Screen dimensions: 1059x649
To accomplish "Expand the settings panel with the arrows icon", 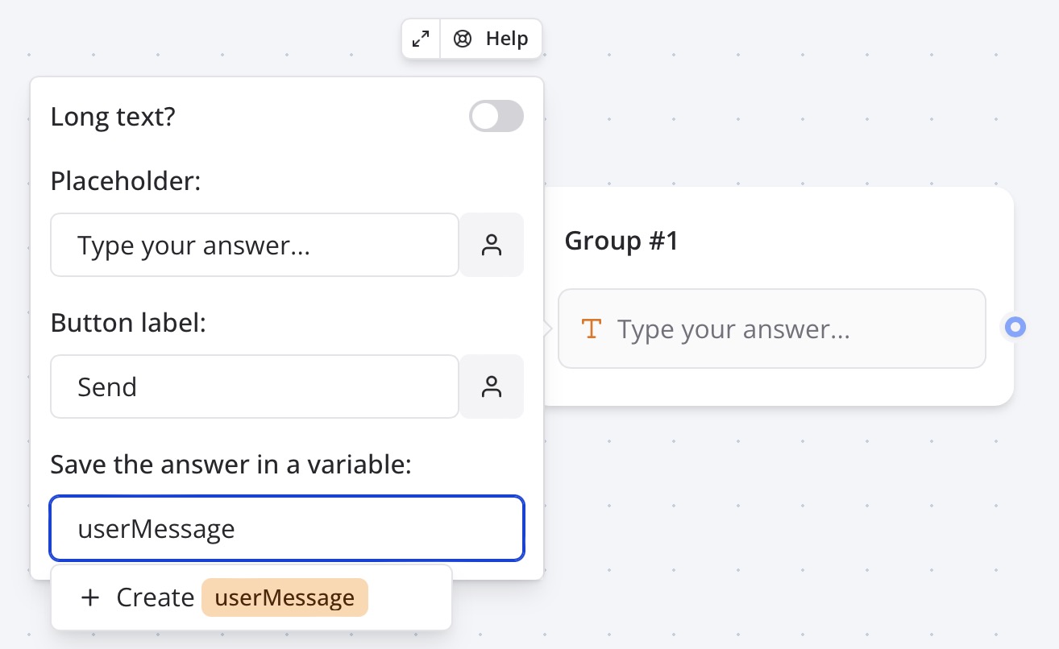I will coord(421,39).
